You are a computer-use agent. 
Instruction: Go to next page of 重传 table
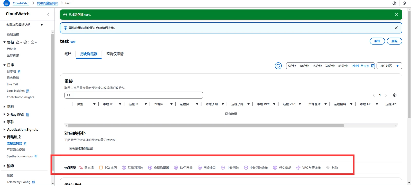point(386,95)
